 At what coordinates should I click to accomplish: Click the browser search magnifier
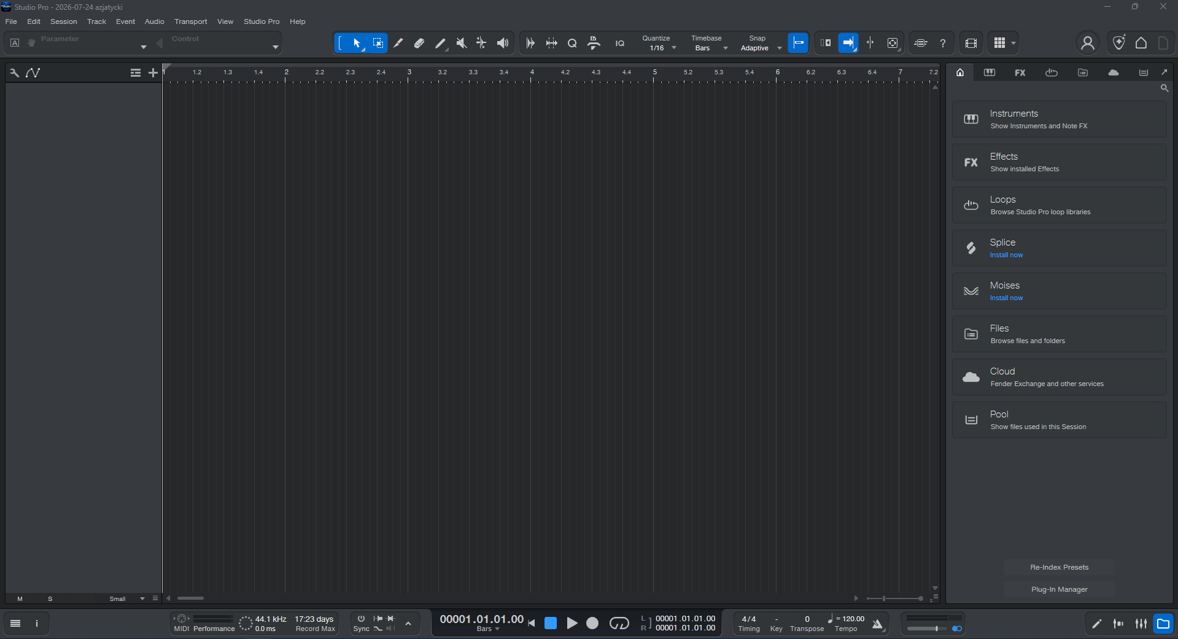coord(1164,88)
